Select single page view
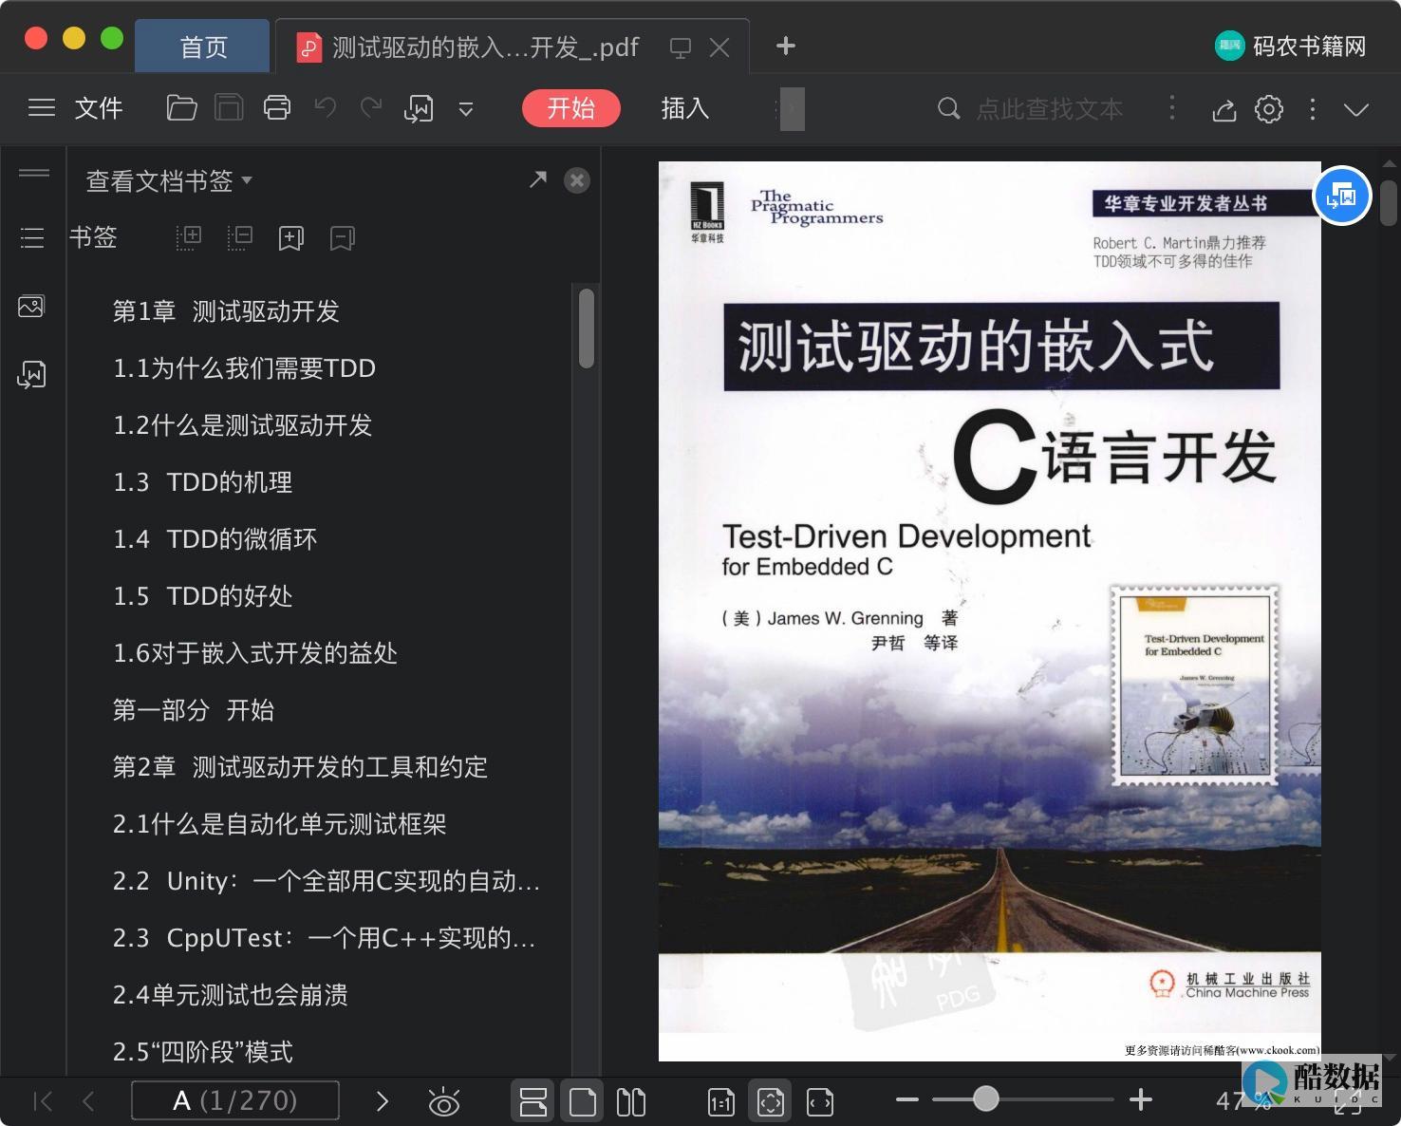The width and height of the screenshot is (1401, 1126). pos(582,1101)
